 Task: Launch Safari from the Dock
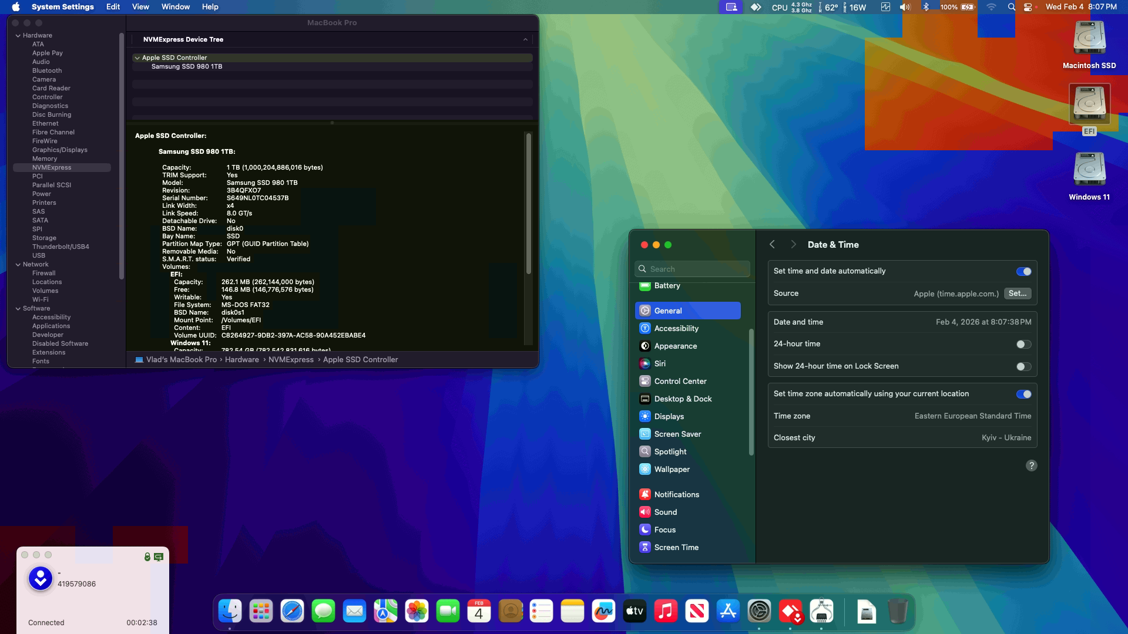[292, 611]
